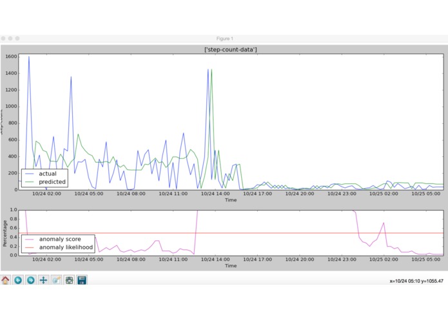Click the window minimize button
448x319 pixels.
10,38
